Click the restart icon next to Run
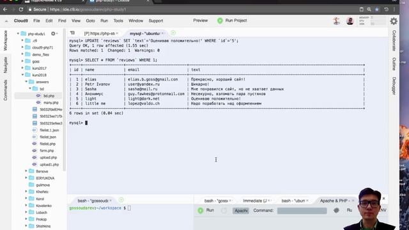Screen dimensions: 409x230 (x=224, y=210)
